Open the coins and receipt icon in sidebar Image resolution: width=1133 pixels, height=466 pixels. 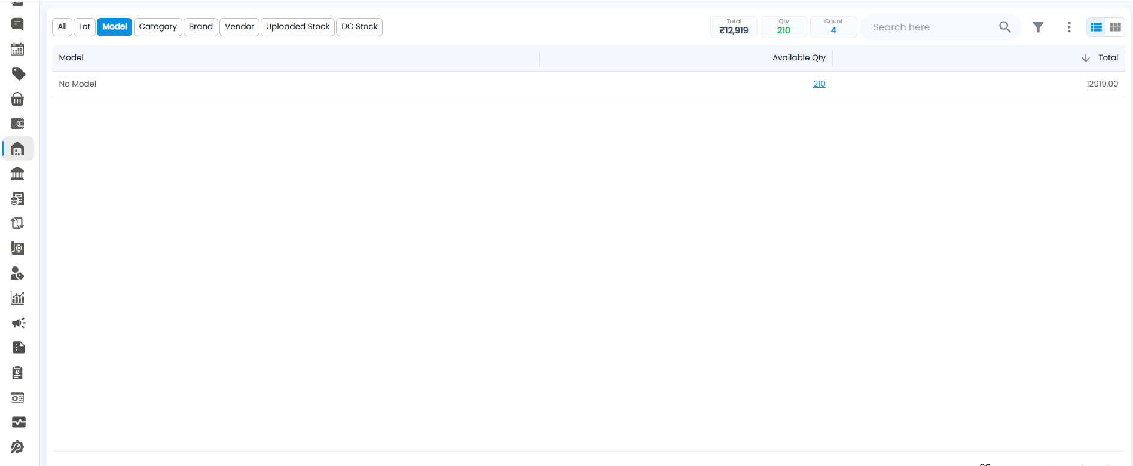click(x=18, y=198)
